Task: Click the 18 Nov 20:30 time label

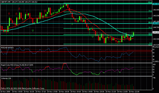Action: click(x=99, y=91)
